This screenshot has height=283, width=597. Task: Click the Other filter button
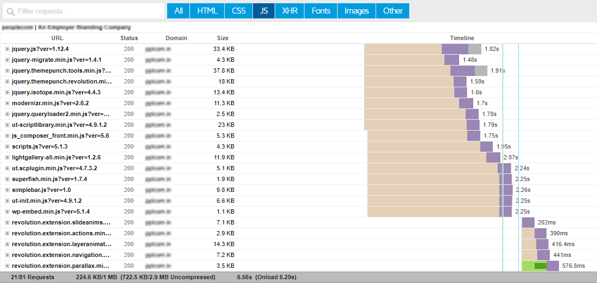(x=392, y=11)
